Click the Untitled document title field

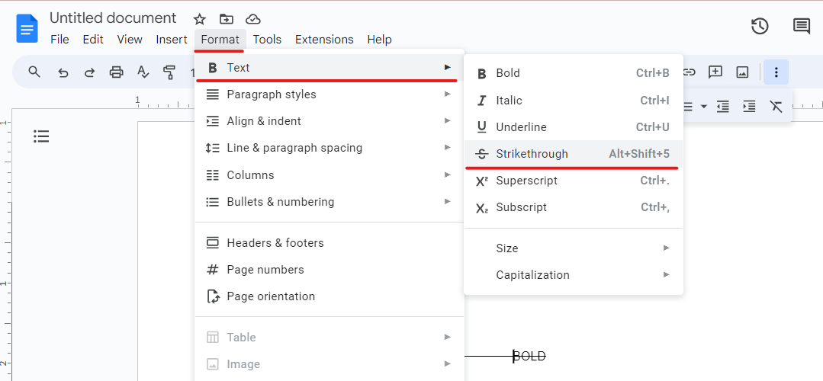click(x=113, y=18)
